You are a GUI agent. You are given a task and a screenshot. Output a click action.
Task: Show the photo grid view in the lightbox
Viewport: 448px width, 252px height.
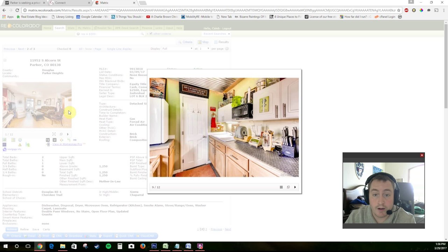coord(281,187)
